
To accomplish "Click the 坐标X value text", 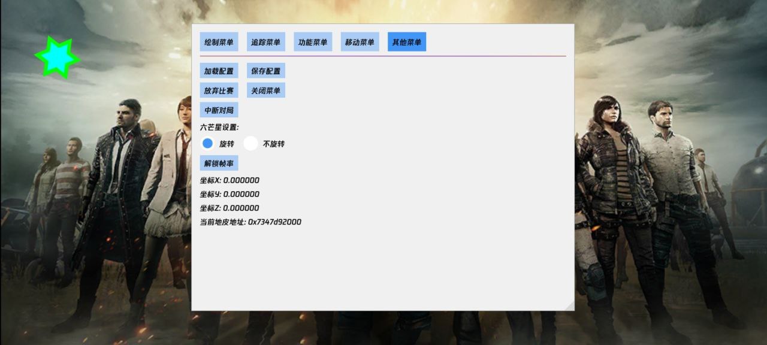I will pyautogui.click(x=230, y=180).
